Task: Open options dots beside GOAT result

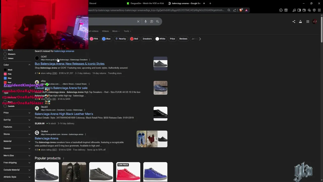Action: 90,60
